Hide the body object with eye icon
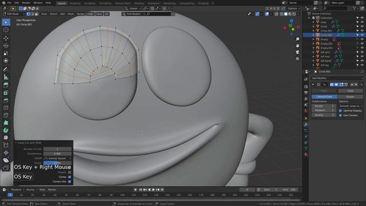Viewport: 366px width, 206px height. point(362,22)
